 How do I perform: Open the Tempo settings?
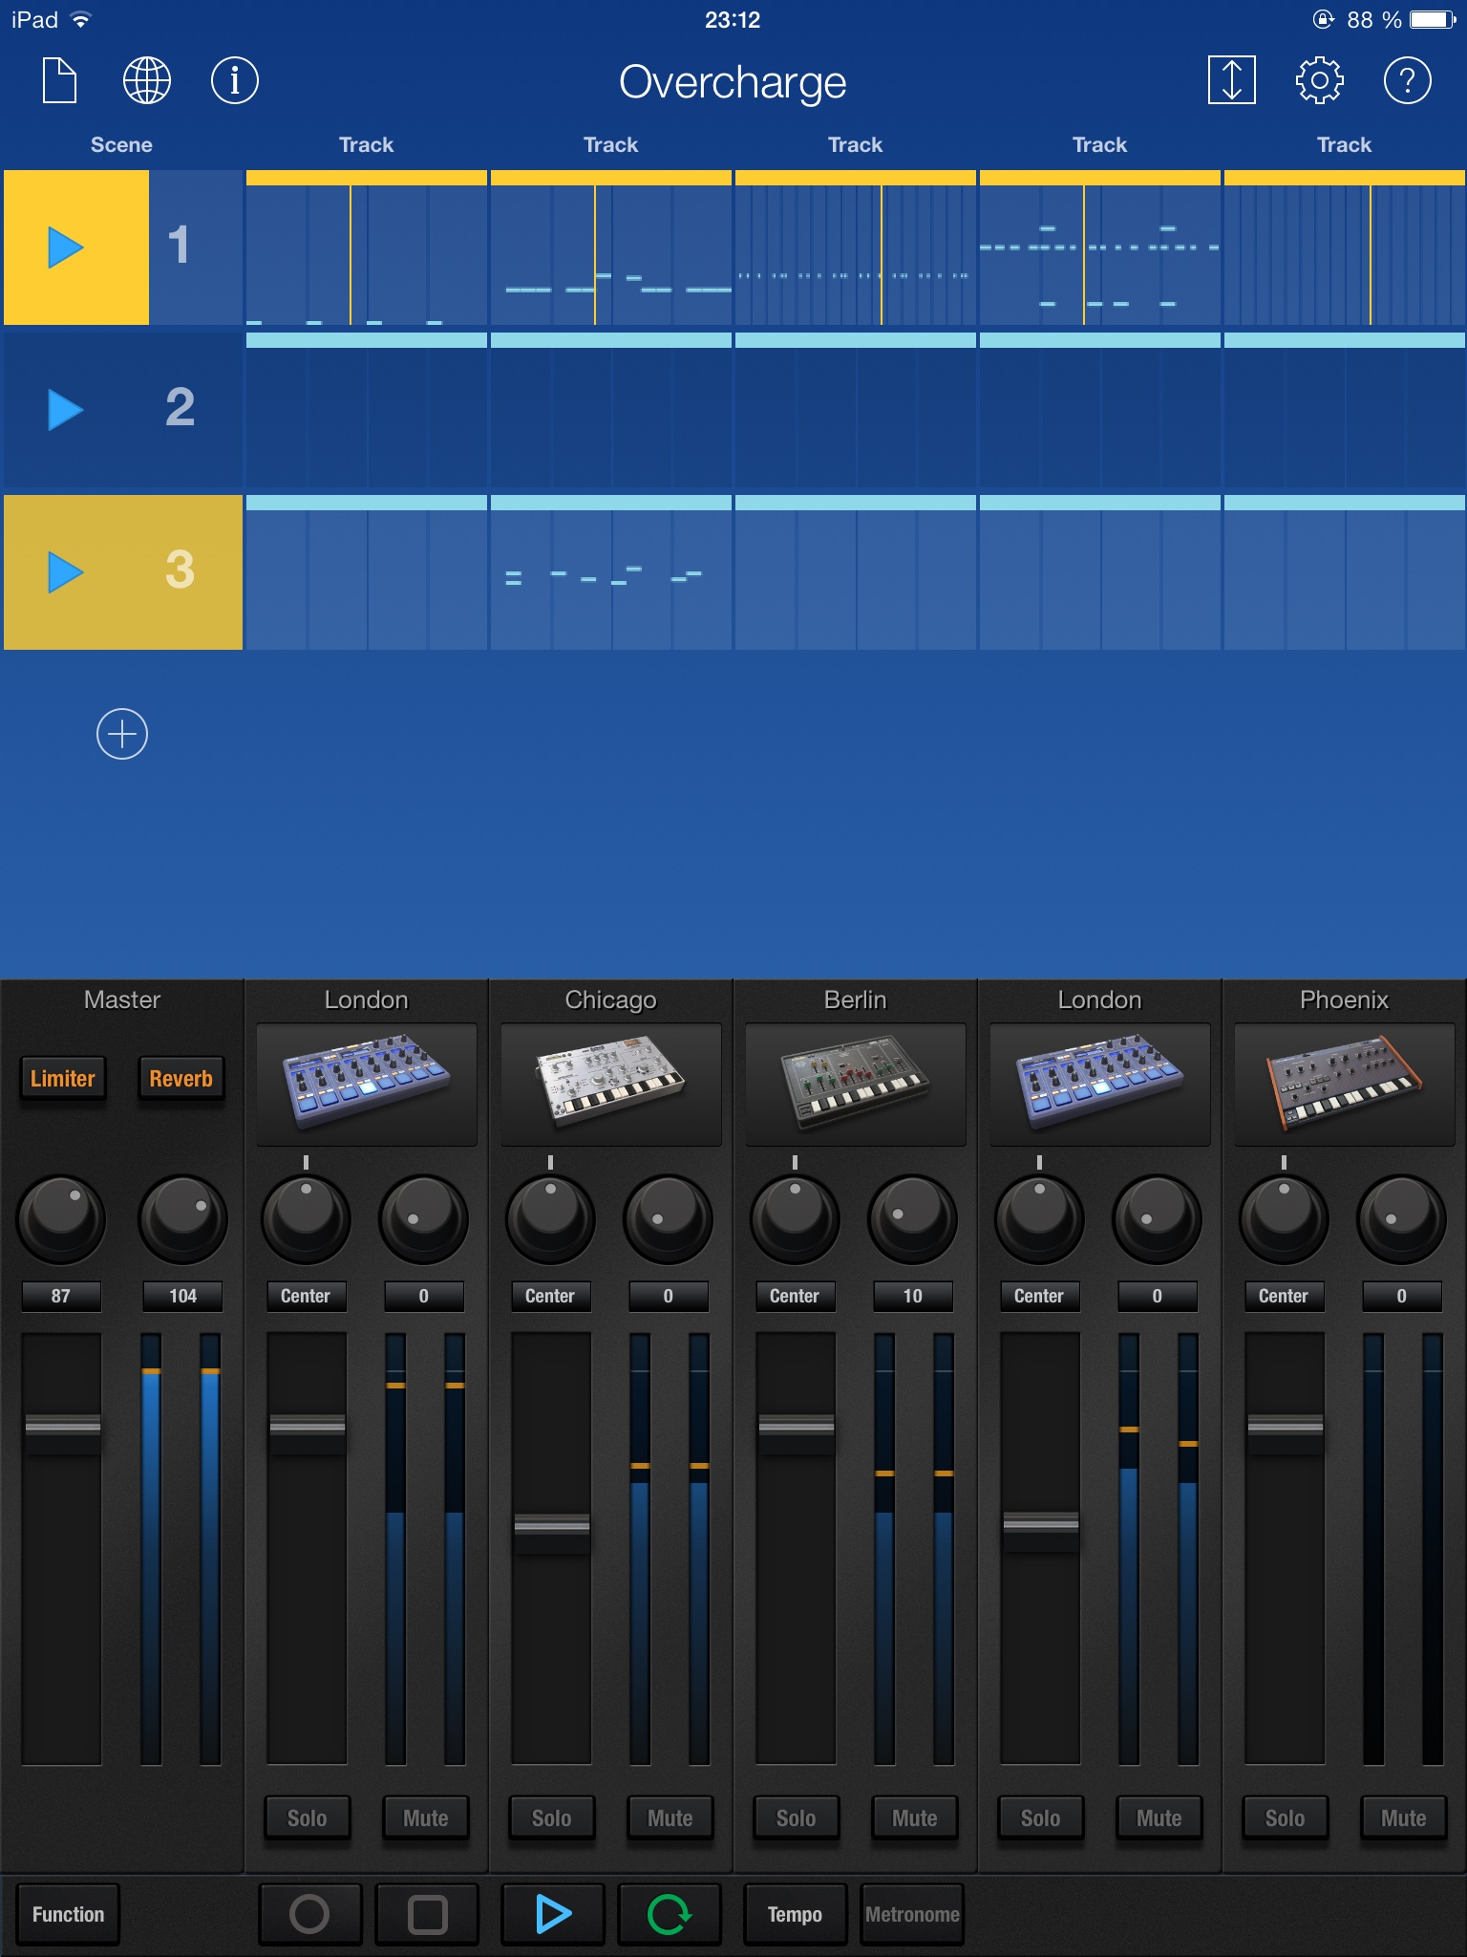tap(795, 1914)
